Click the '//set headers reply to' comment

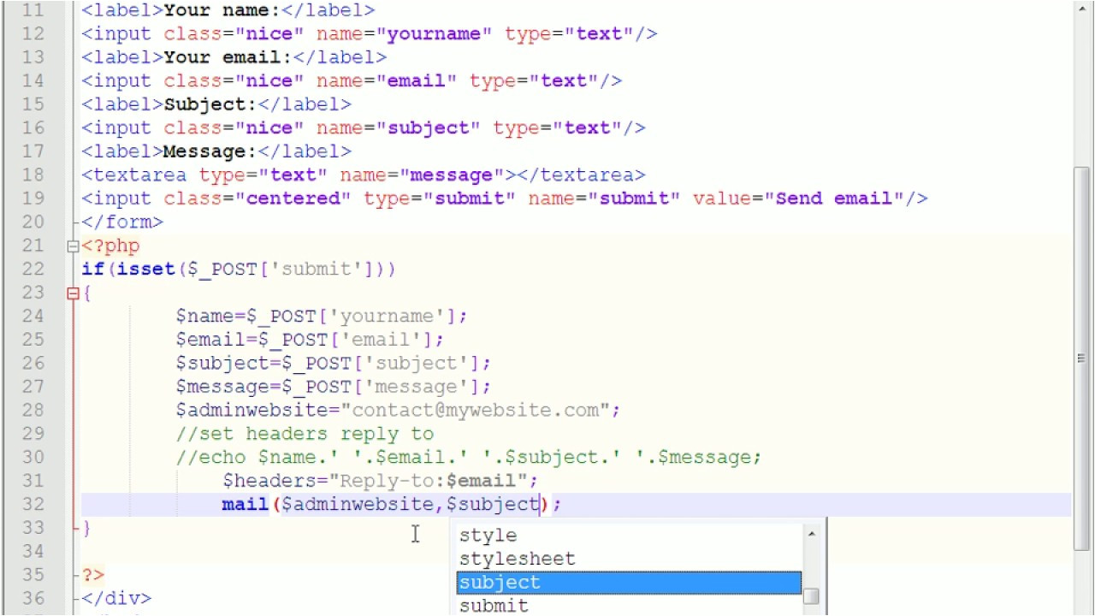(305, 434)
